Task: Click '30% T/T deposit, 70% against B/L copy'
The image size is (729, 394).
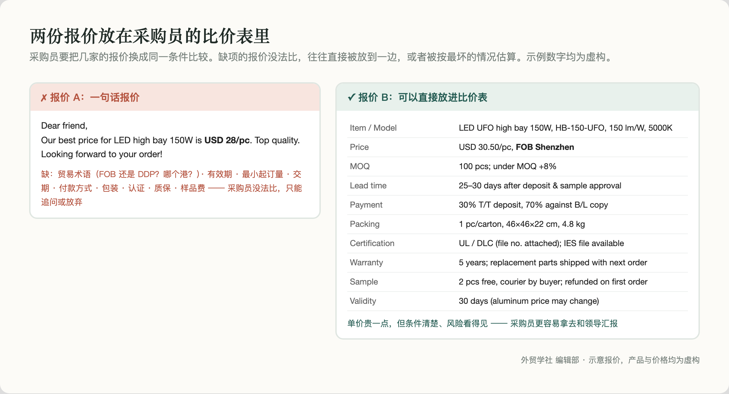Action: (533, 205)
